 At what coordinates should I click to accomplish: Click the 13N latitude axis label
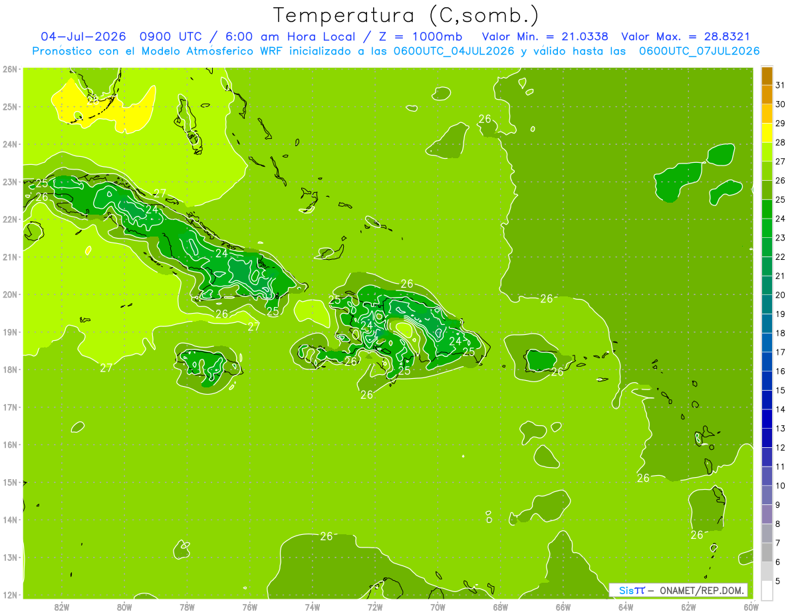tap(9, 557)
